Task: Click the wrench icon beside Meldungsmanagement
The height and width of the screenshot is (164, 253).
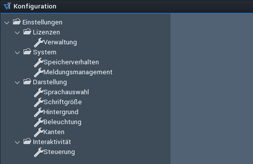Action: coord(38,73)
